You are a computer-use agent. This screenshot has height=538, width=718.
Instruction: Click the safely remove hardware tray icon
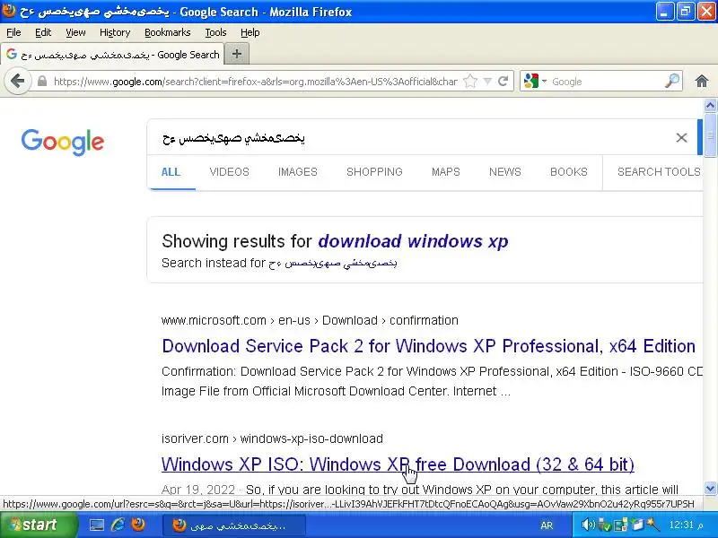[x=604, y=525]
